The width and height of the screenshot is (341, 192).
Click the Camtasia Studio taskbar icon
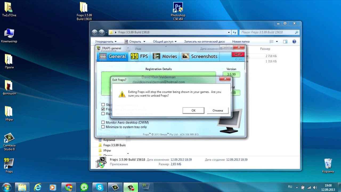tap(115, 187)
